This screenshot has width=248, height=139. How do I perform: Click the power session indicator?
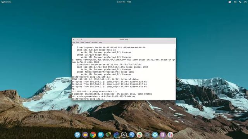pyautogui.click(x=245, y=2)
